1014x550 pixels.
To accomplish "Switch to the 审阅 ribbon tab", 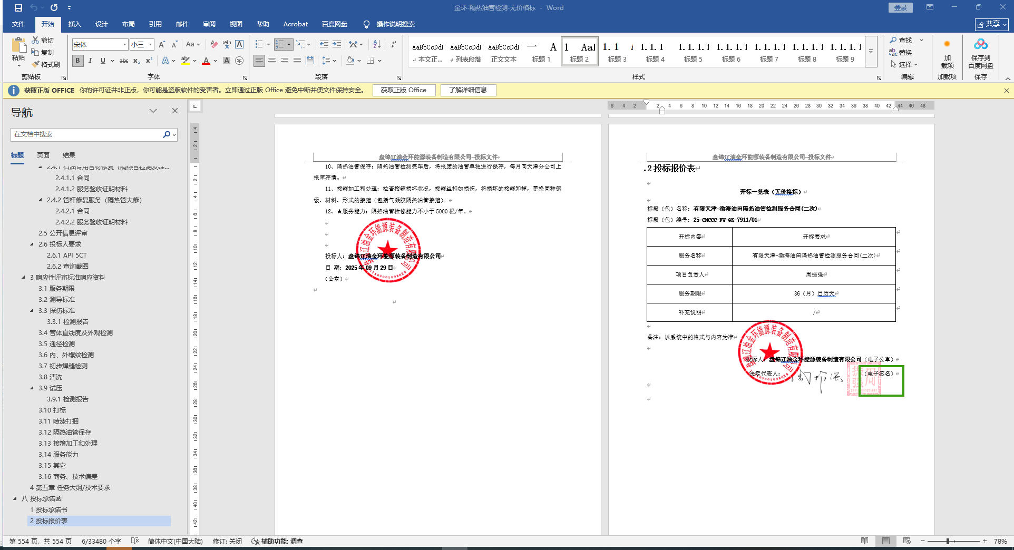I will click(x=209, y=24).
